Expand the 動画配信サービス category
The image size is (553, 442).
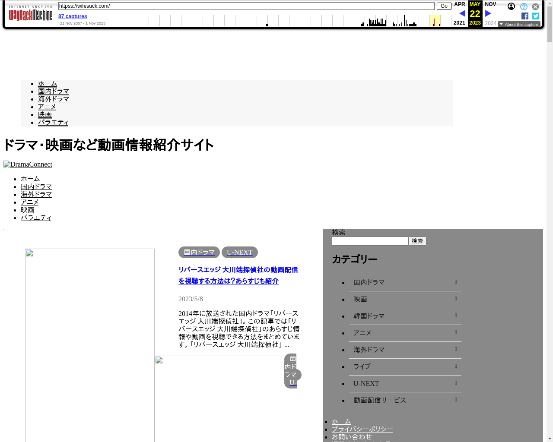point(456,400)
